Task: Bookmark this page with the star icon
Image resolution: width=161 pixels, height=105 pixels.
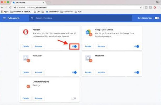Action: click(x=141, y=8)
